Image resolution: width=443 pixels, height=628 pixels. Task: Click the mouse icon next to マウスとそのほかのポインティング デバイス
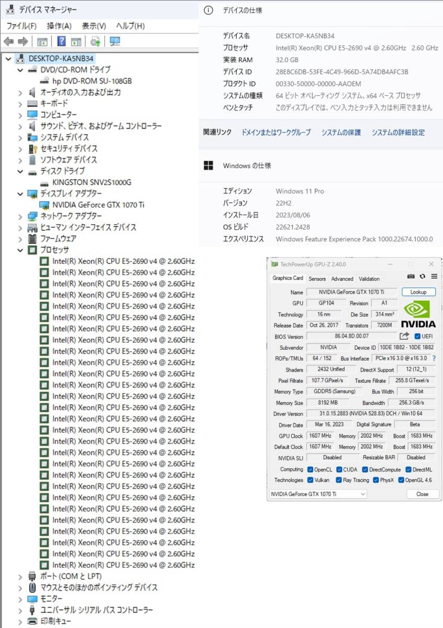click(32, 587)
